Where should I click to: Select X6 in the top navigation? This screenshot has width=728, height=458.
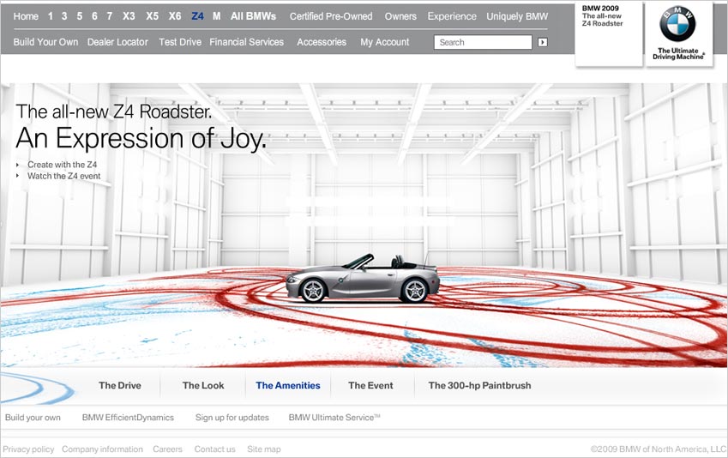(175, 16)
